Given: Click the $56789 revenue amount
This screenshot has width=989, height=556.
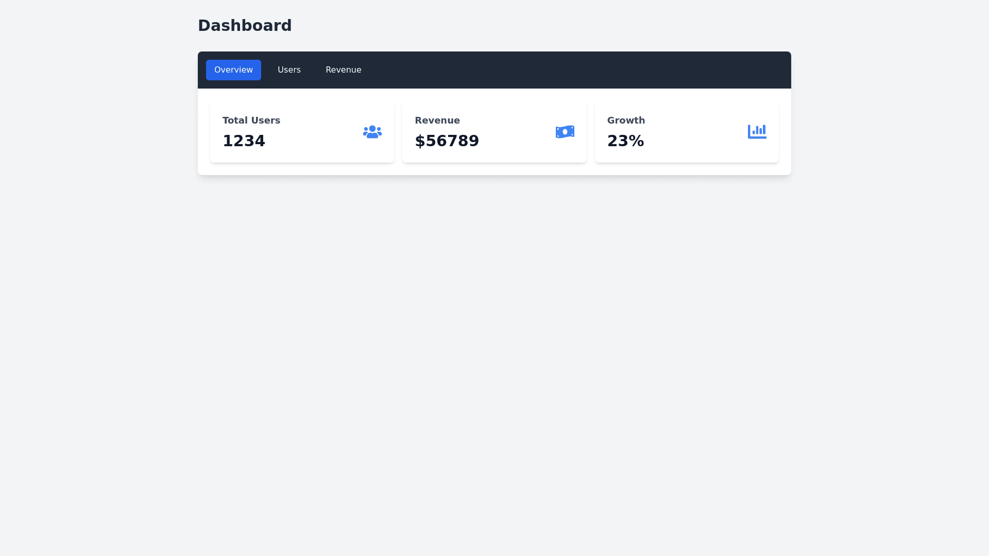Looking at the screenshot, I should click(447, 141).
